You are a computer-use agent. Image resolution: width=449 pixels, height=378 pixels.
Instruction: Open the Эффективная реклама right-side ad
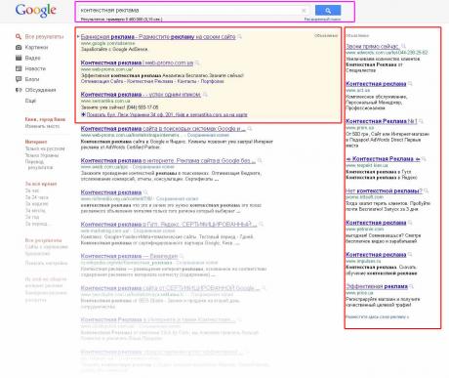[377, 286]
